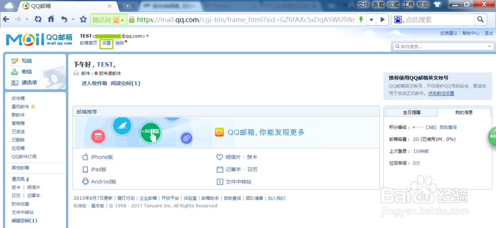Viewport: 496px width, 228px height.
Task: Open the 帮助 menu
Action: click(423, 4)
